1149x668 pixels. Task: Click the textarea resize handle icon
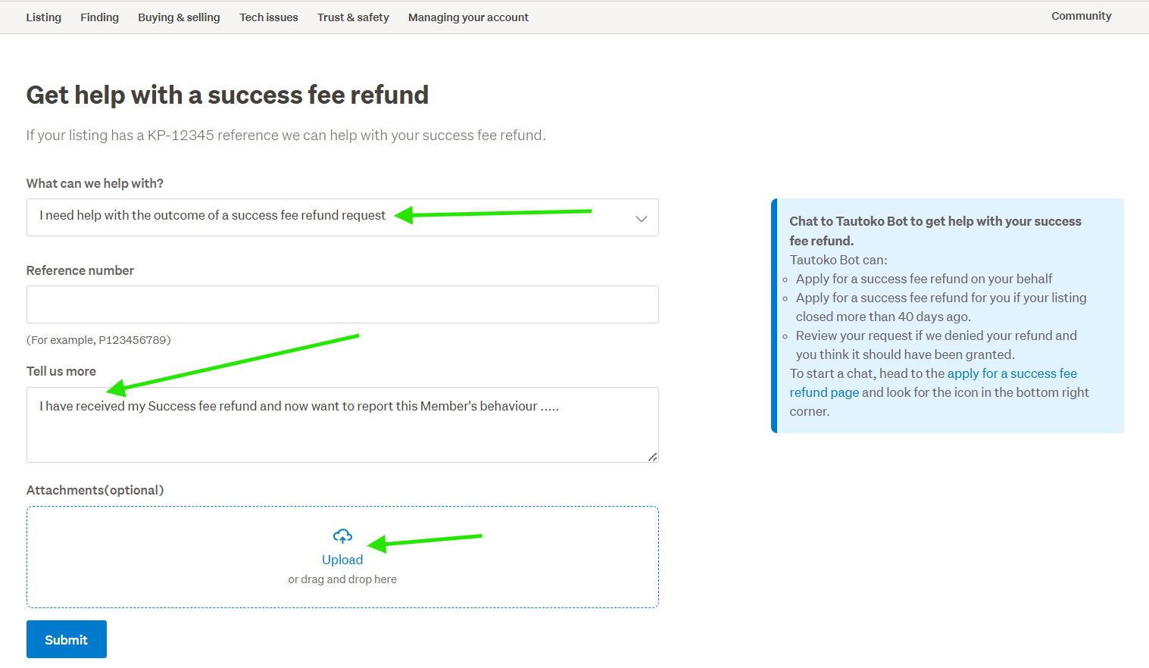(x=652, y=457)
